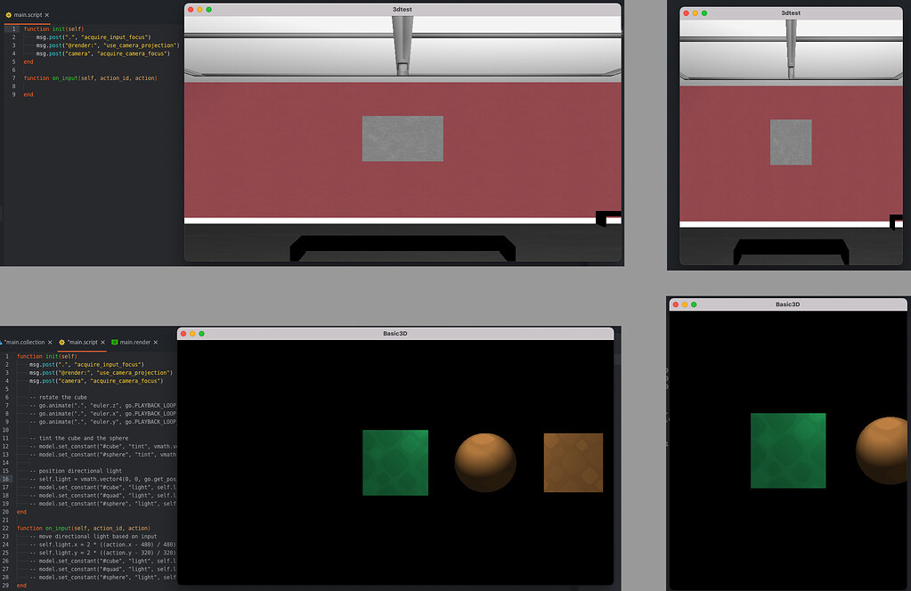
Task: Close the top editor's main.script tab
Action: tap(46, 14)
